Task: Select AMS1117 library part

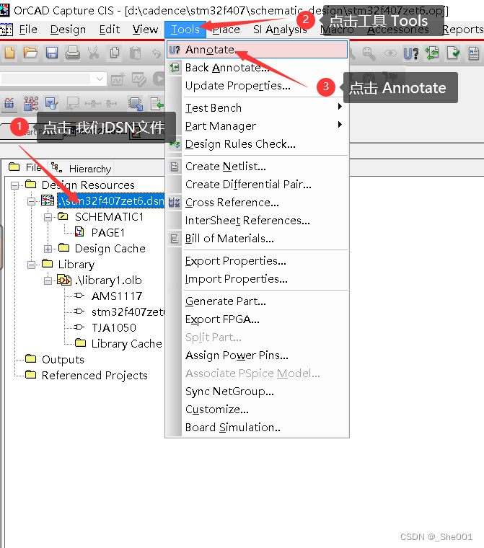Action: point(117,296)
